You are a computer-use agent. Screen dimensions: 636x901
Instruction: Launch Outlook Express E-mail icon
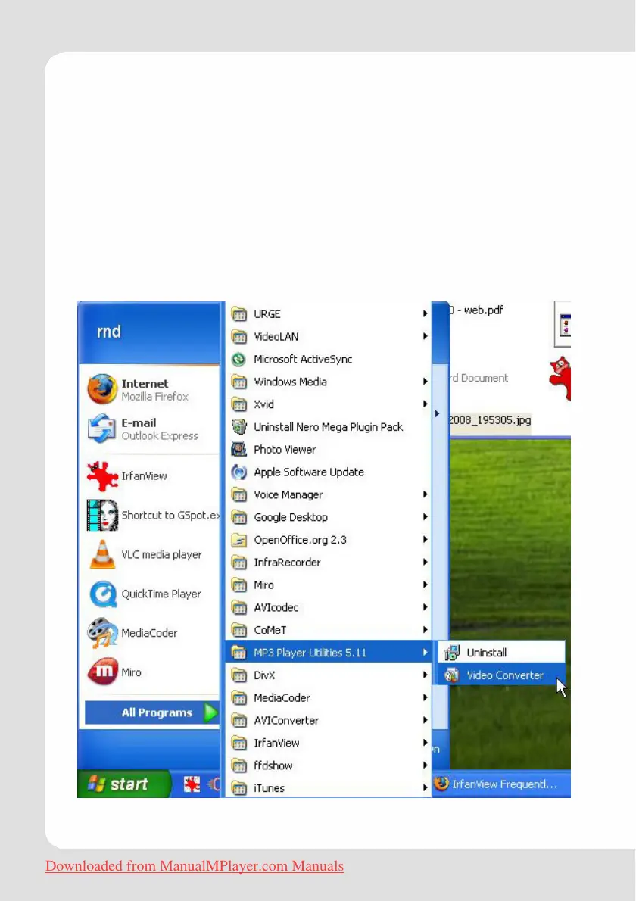tap(101, 429)
